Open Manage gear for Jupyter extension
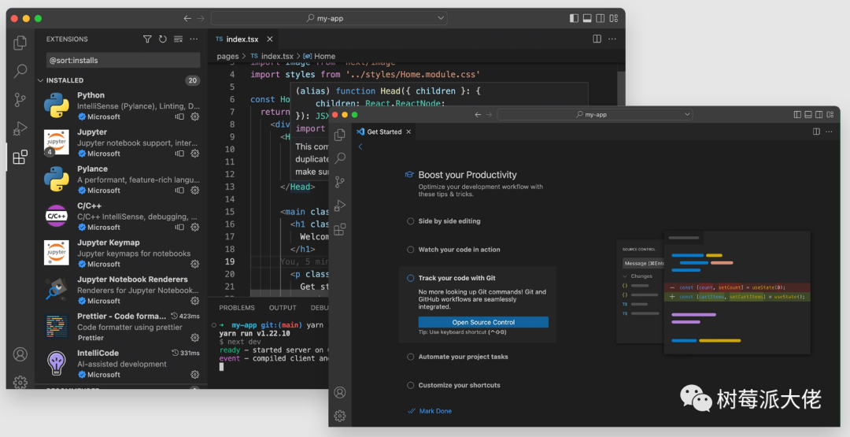The width and height of the screenshot is (850, 437). tap(195, 154)
